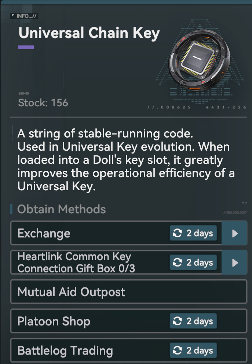The width and height of the screenshot is (252, 364).
Task: Open Exchange via its arrow button
Action: pyautogui.click(x=235, y=233)
